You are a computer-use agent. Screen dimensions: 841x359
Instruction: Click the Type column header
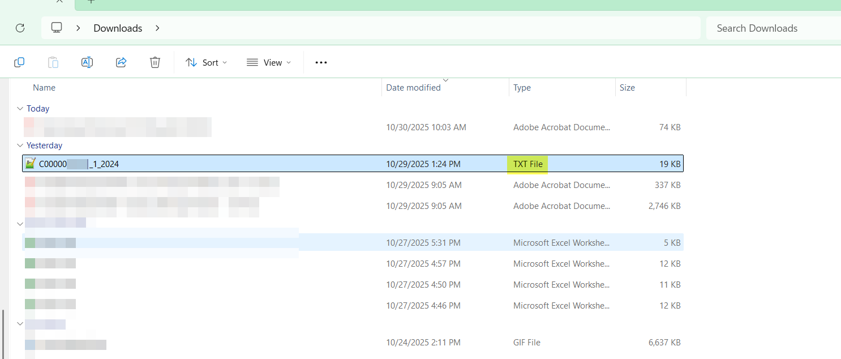click(522, 88)
